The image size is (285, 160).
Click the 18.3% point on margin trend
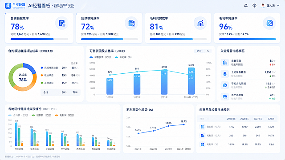tap(168, 126)
